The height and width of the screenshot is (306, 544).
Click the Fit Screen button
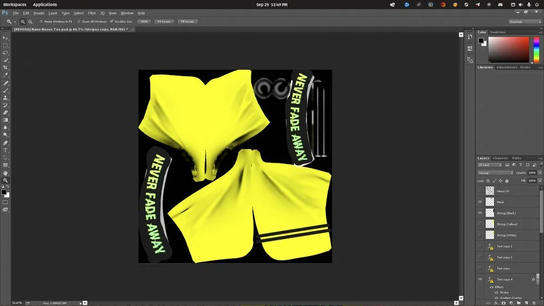pos(163,22)
